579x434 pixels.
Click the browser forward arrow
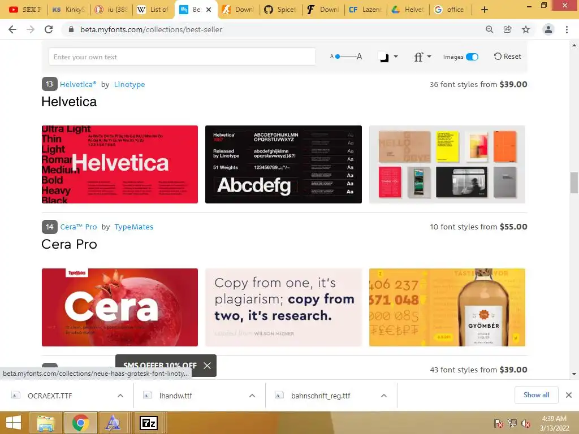point(31,29)
